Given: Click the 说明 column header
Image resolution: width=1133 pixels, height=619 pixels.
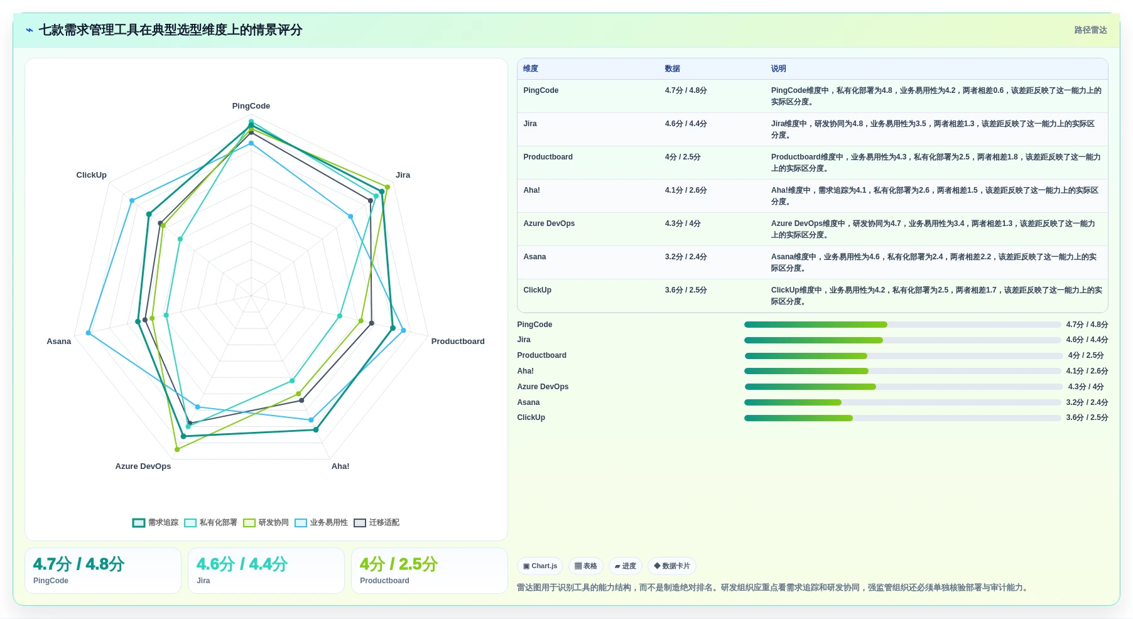Looking at the screenshot, I should coord(779,69).
